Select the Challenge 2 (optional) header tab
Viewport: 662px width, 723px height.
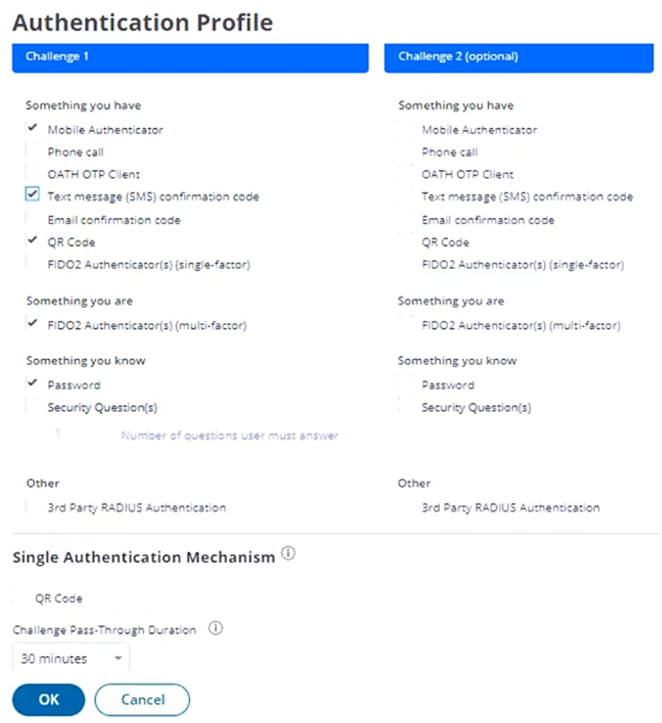tap(518, 57)
